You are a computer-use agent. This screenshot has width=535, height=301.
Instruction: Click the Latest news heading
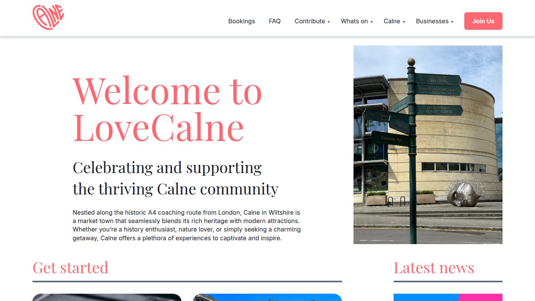coord(434,268)
